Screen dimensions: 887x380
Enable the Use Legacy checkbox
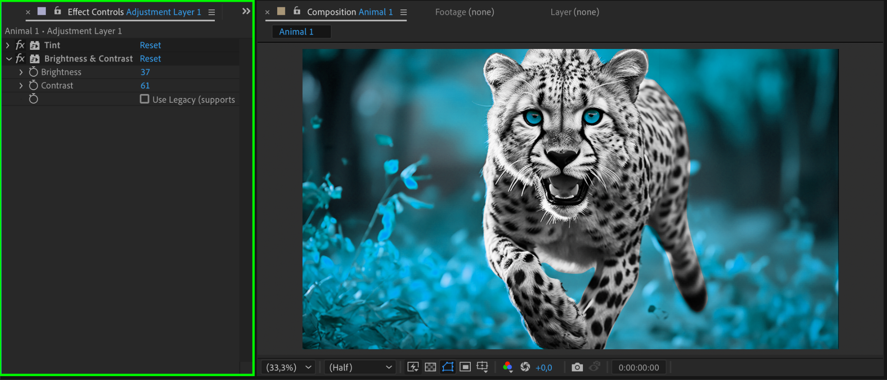(145, 99)
